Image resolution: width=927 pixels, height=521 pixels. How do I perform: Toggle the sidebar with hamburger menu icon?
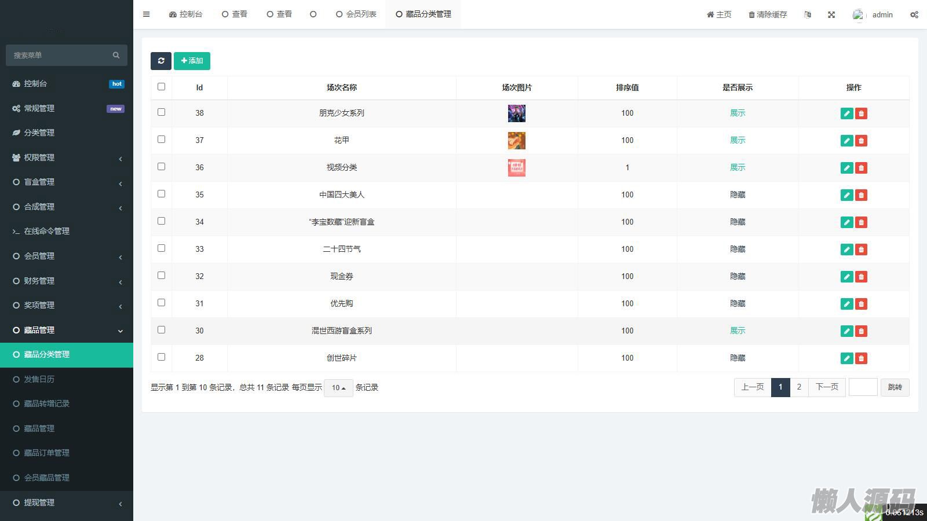coord(147,14)
